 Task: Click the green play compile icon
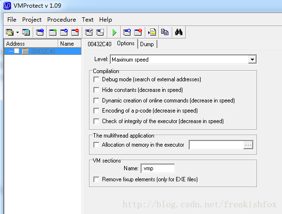[114, 32]
